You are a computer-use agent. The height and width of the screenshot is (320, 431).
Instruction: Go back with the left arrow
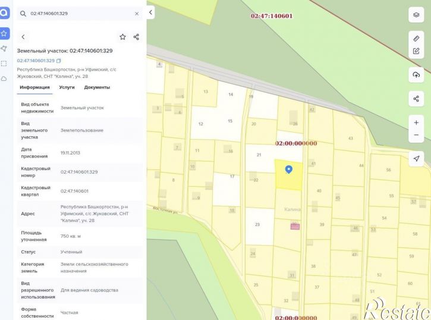(x=23, y=37)
